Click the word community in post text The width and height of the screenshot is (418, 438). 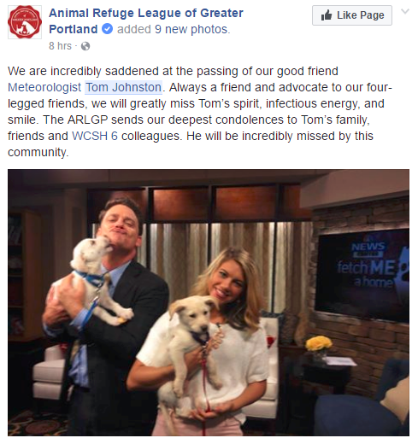coord(38,152)
